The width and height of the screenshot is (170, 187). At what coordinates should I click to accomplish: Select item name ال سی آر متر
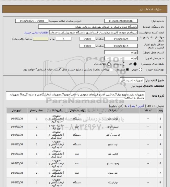tap(113, 135)
